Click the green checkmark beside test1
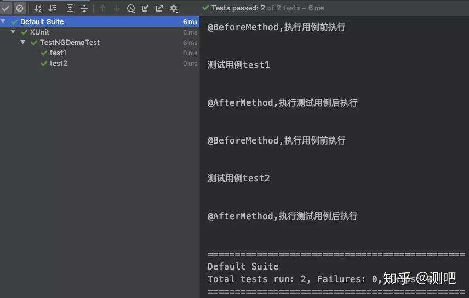469x298 pixels. click(44, 53)
